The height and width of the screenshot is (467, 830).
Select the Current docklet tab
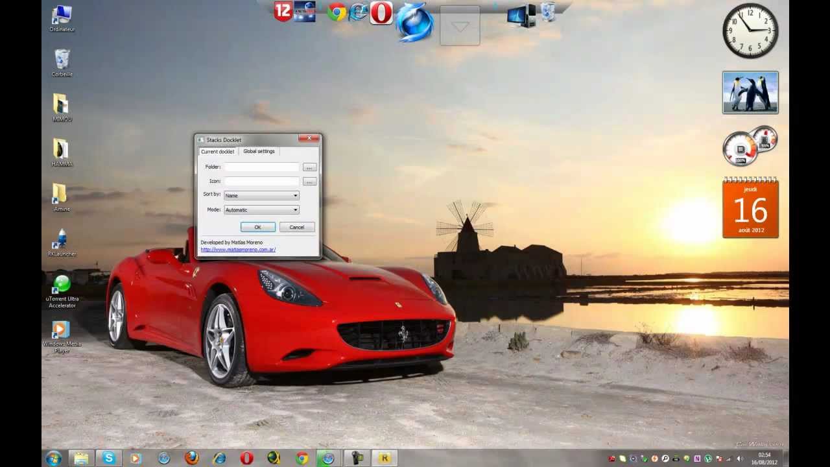point(217,151)
